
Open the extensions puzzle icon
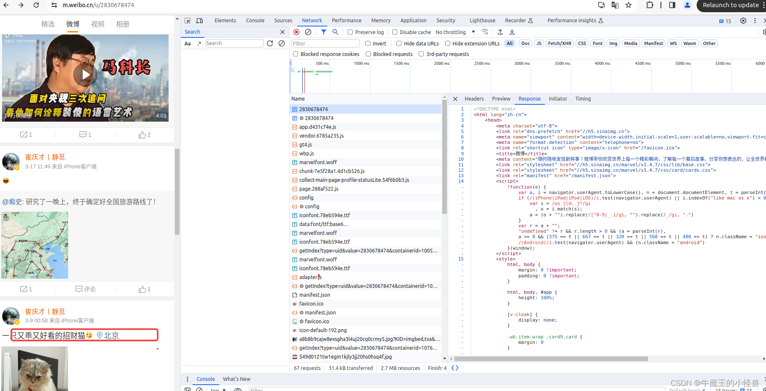click(650, 5)
